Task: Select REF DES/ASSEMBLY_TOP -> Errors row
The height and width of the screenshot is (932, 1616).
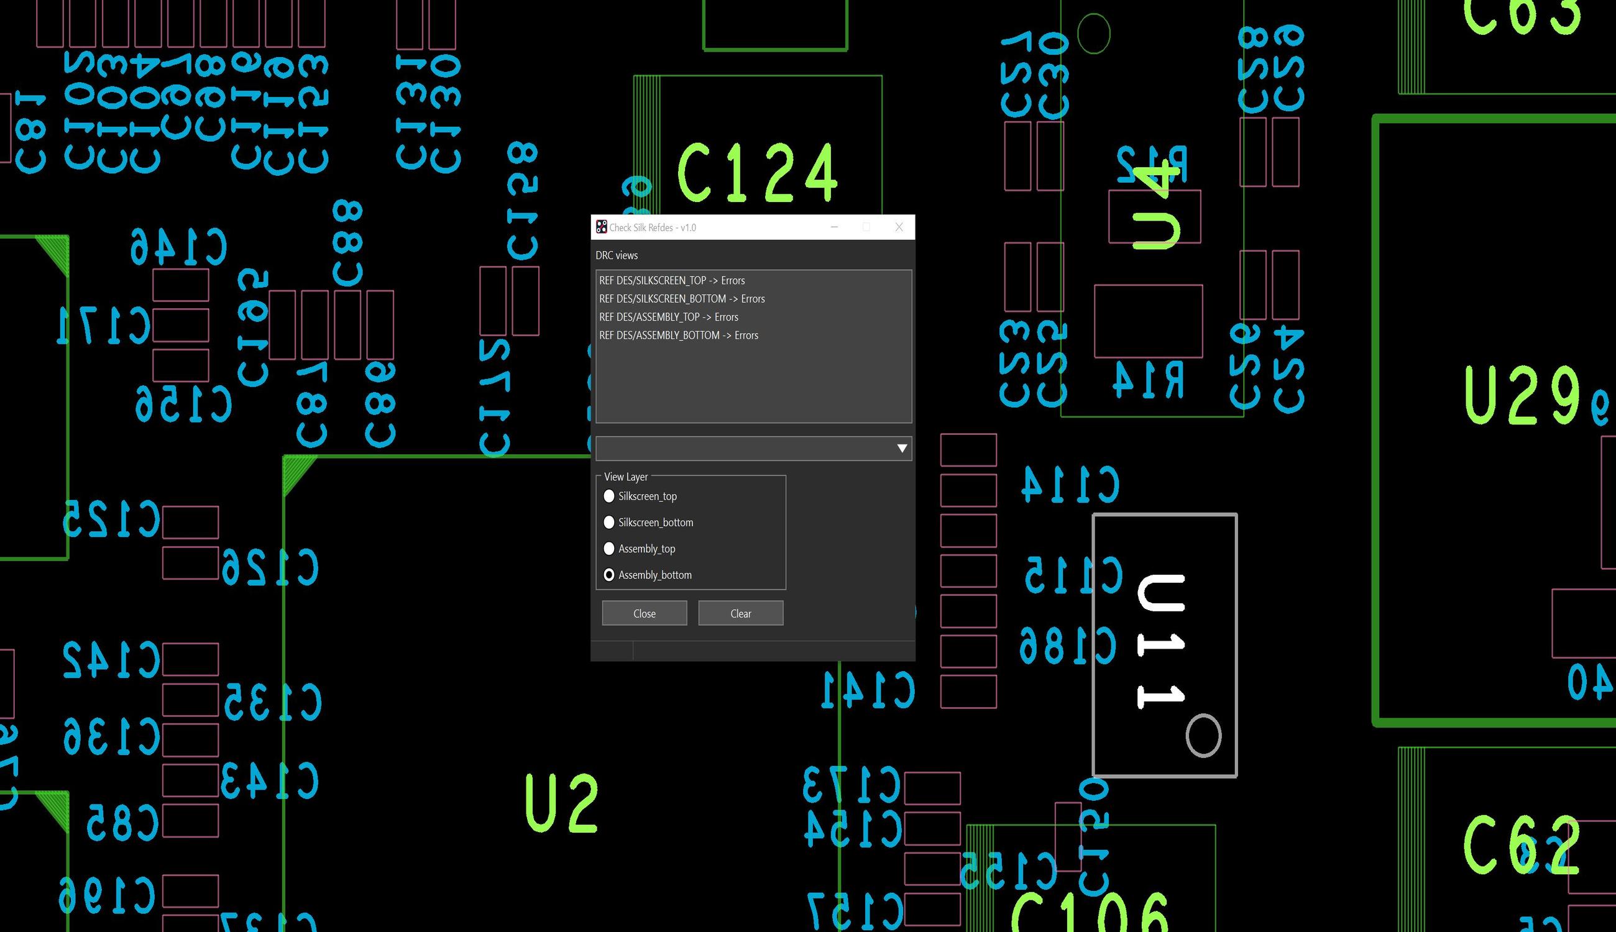Action: coord(753,317)
